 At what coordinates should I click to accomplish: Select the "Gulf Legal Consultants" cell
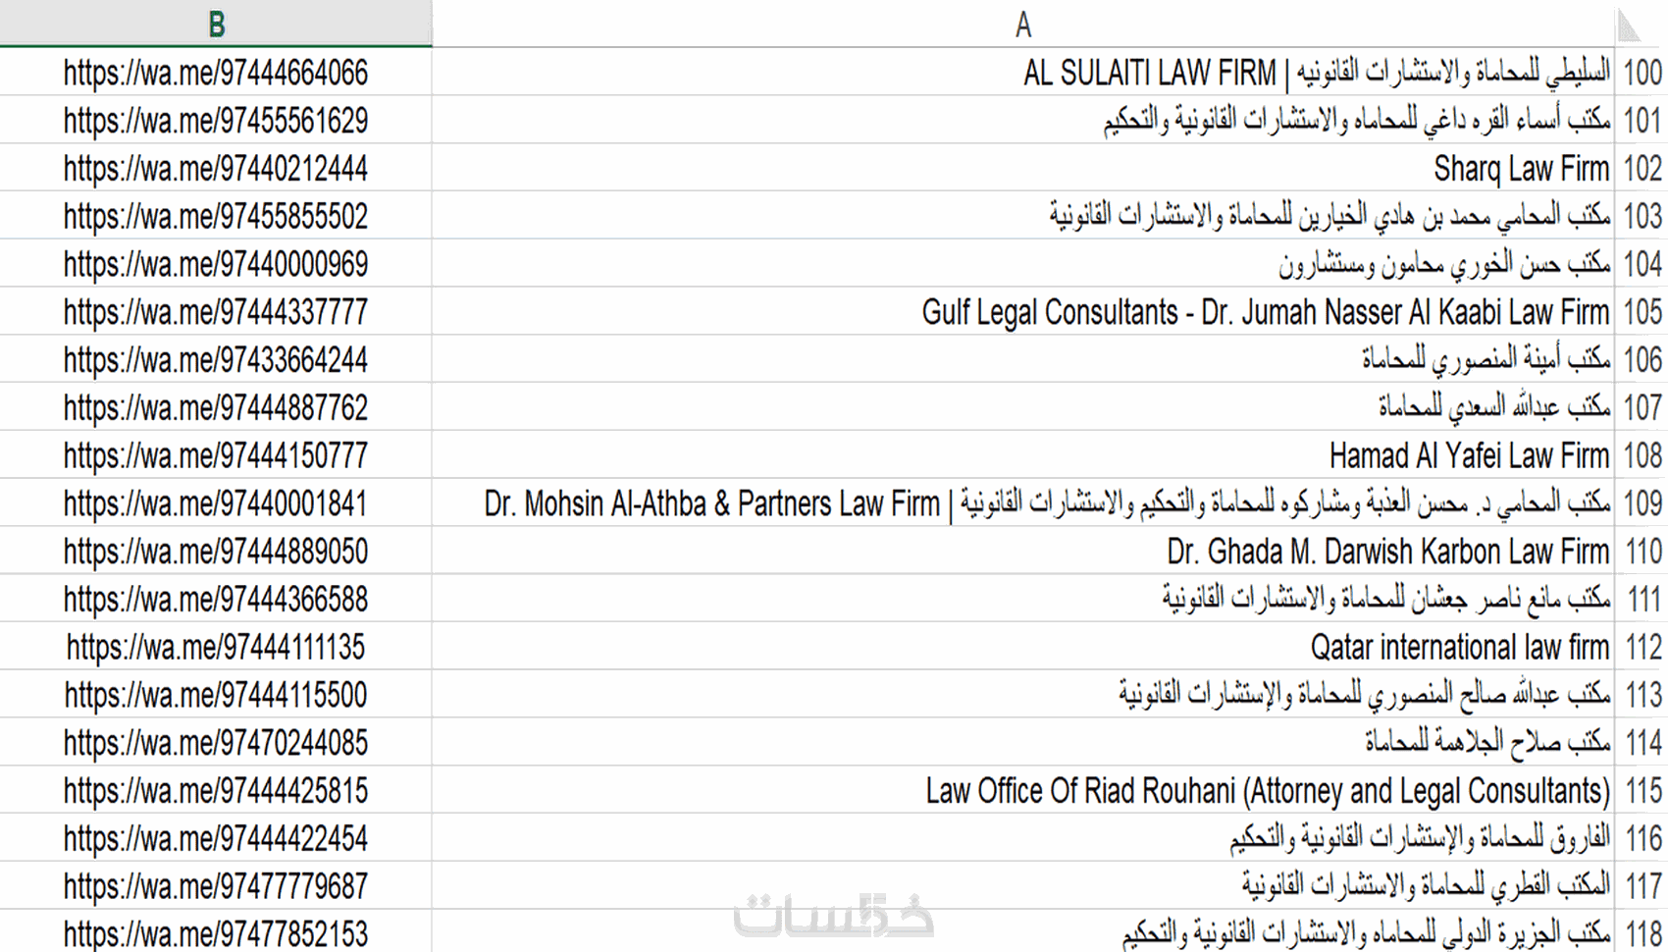(1023, 312)
